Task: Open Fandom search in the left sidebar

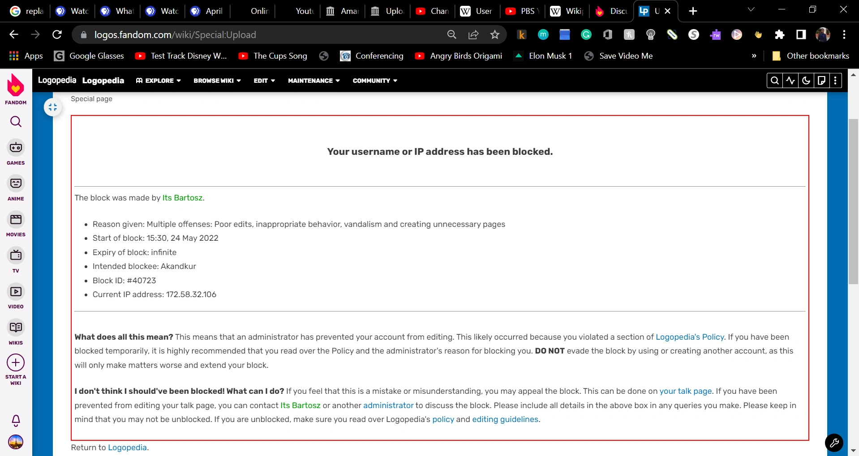Action: 16,122
